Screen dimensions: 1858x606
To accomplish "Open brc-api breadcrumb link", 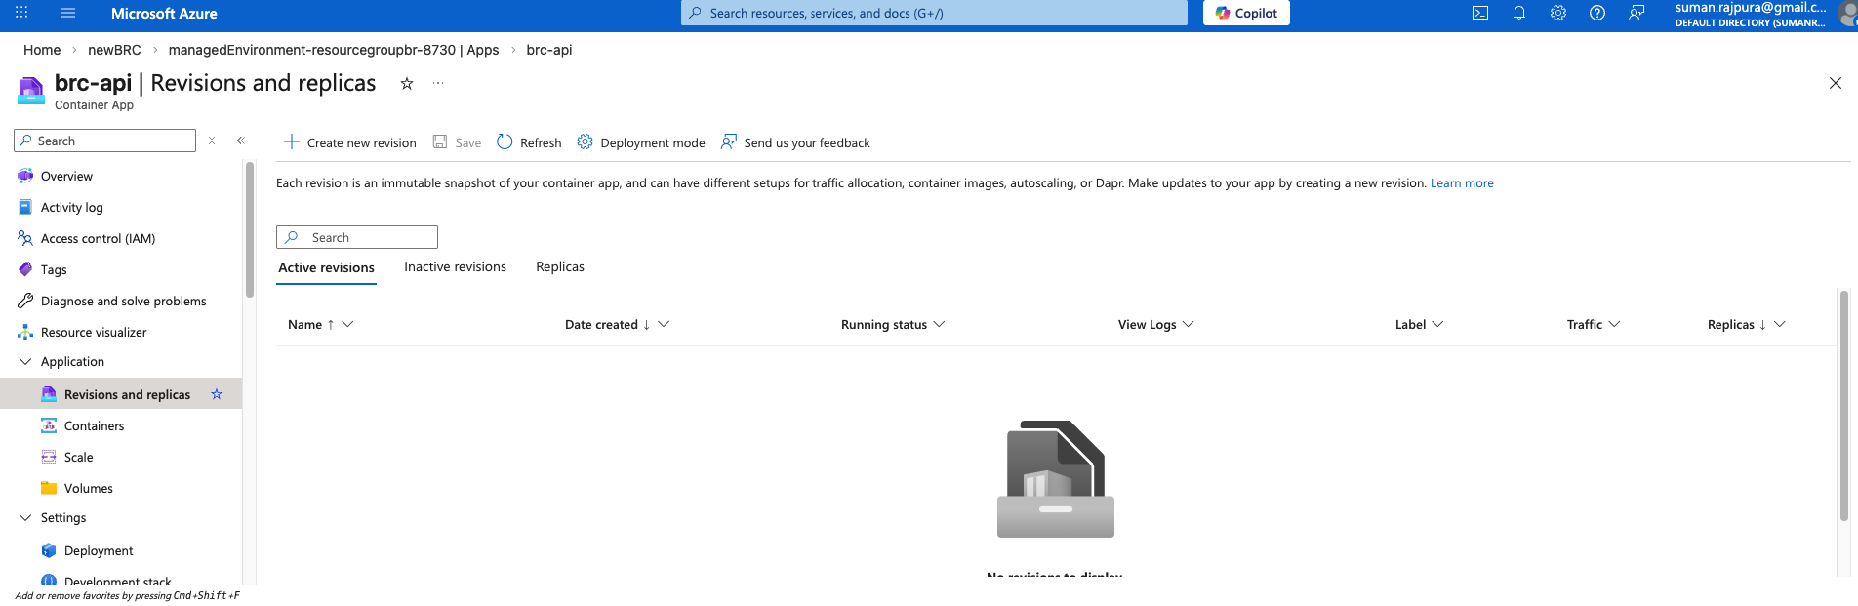I will tap(549, 50).
